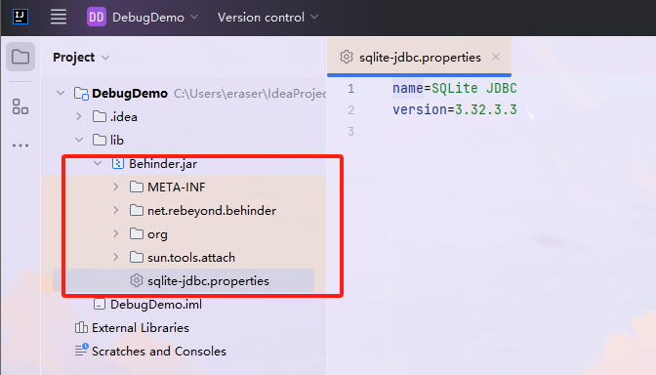Click the 3.32.3.3 version value
The height and width of the screenshot is (375, 656).
486,109
